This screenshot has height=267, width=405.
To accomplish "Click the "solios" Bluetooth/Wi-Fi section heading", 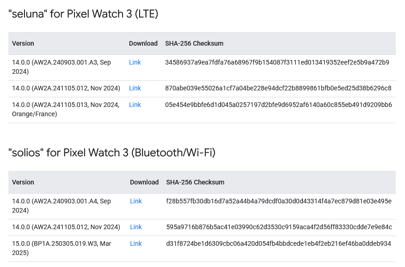I will (x=112, y=153).
